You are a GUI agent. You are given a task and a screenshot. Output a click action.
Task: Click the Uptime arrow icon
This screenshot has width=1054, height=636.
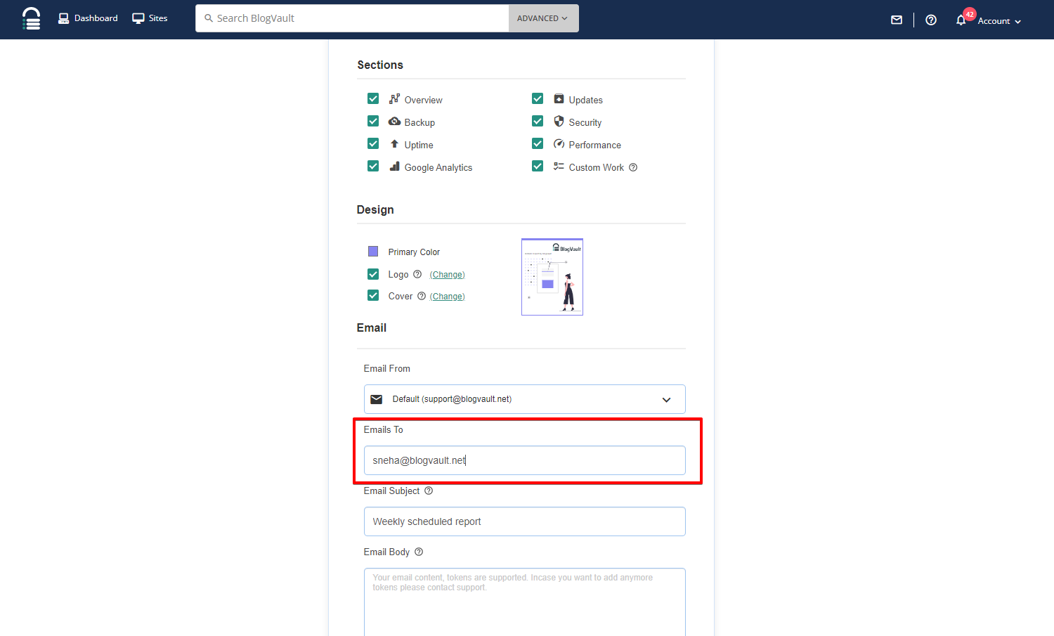(395, 143)
